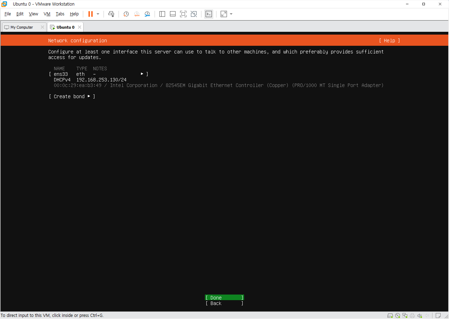This screenshot has height=319, width=449.
Task: Click the orange Pause VM icon
Action: click(91, 14)
